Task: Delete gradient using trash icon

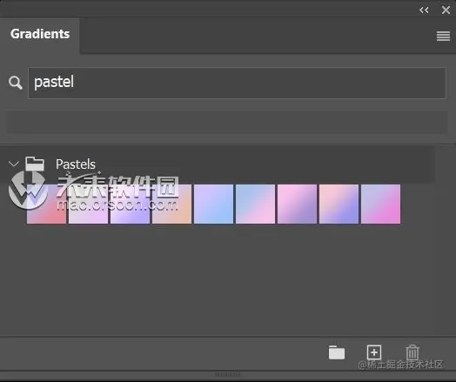Action: click(412, 352)
